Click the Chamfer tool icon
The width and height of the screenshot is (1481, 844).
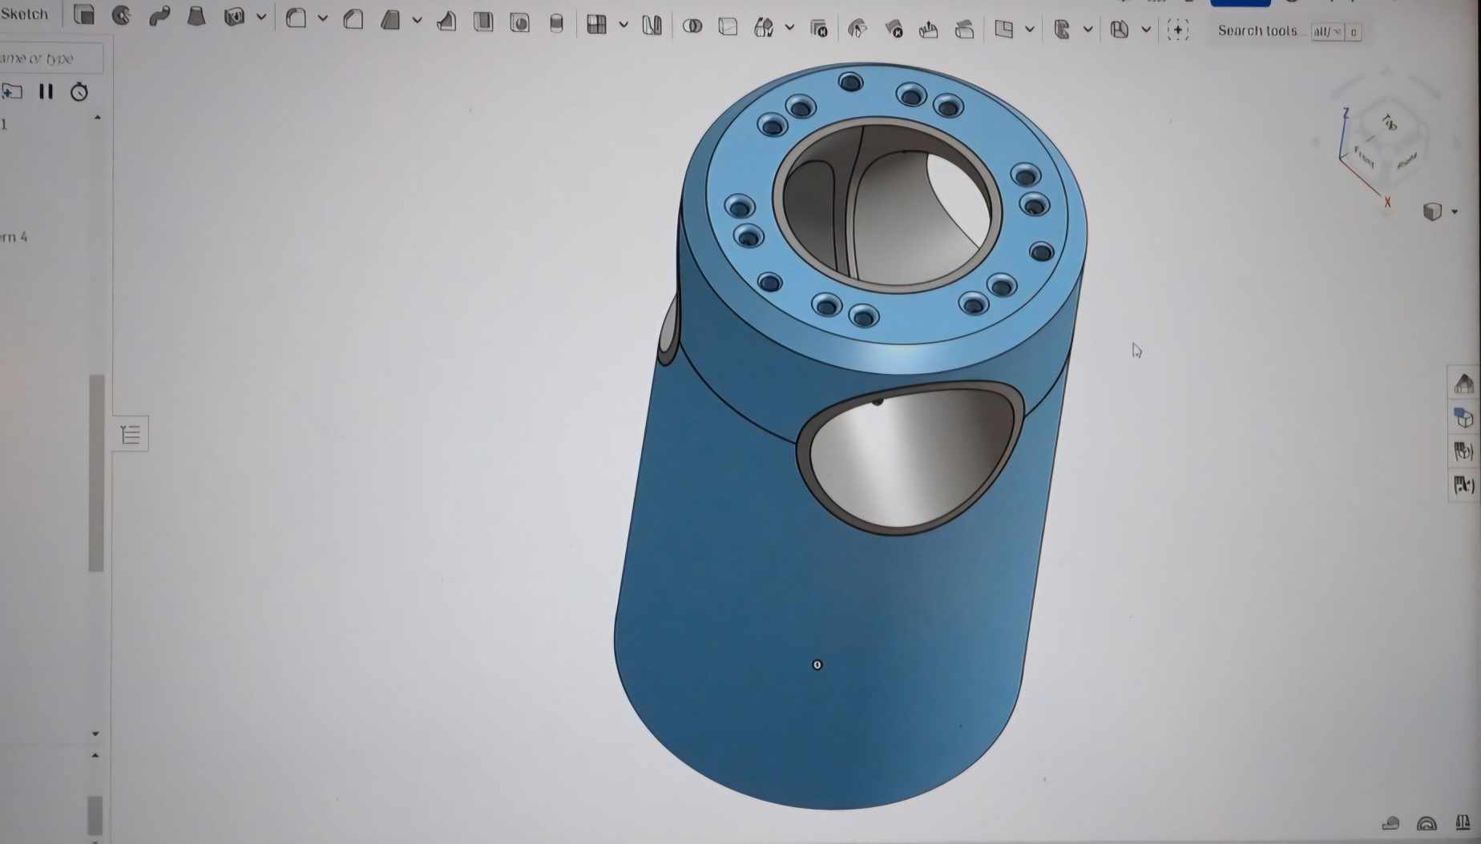tap(353, 19)
